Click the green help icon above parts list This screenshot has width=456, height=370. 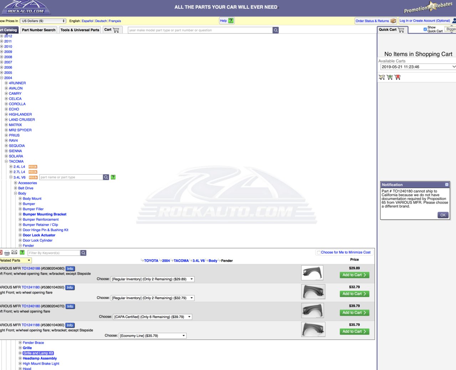click(22, 252)
